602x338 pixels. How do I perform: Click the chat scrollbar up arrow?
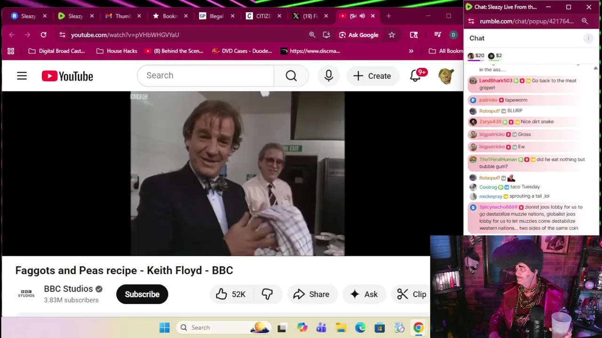pos(595,68)
